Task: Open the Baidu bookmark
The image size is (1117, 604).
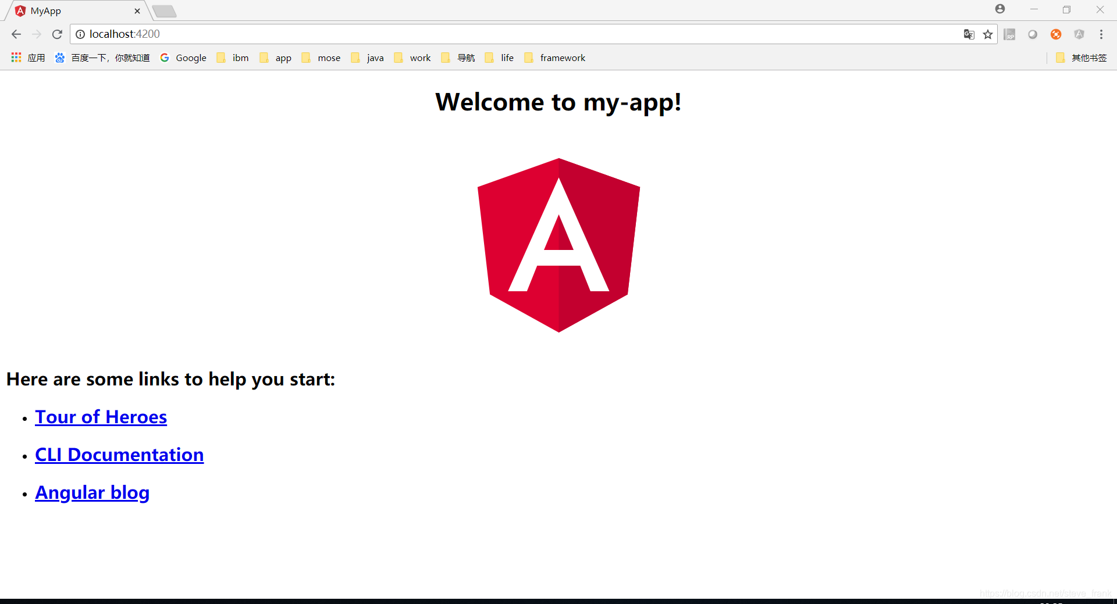Action: click(102, 58)
